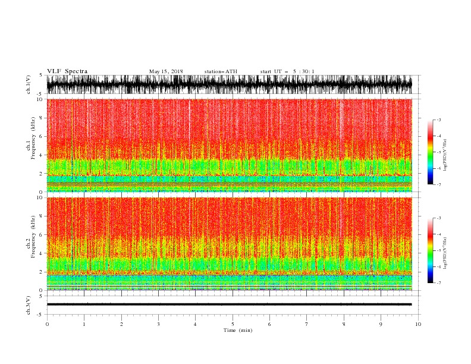Screen dimensions: 471x364
Task: Click the "8" tick on the Time axis
Action: [344, 324]
